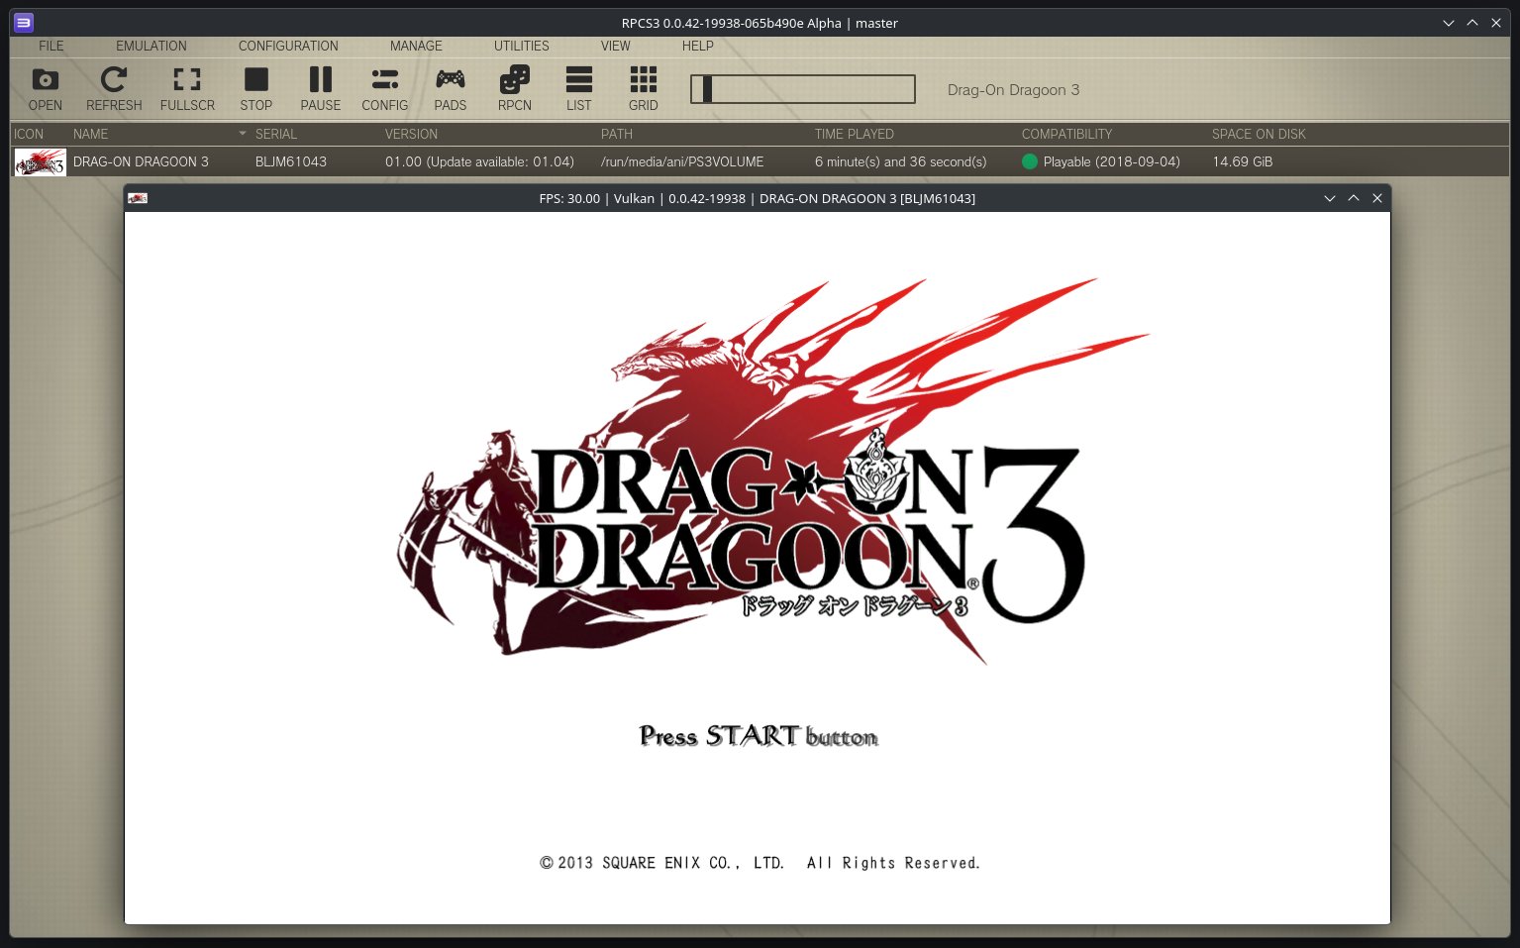The height and width of the screenshot is (948, 1520).
Task: Click the BLJM61043 serial cell
Action: click(x=291, y=161)
